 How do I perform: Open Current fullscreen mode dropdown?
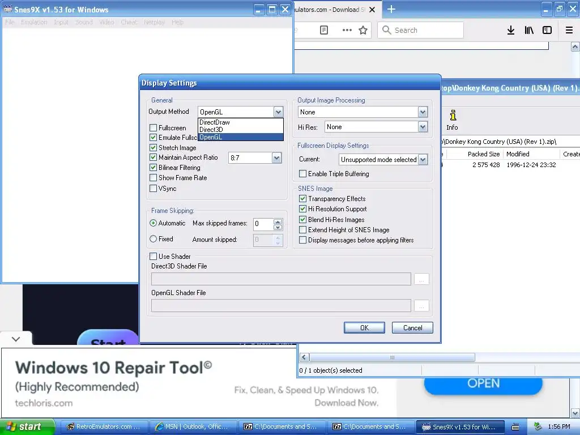[423, 159]
